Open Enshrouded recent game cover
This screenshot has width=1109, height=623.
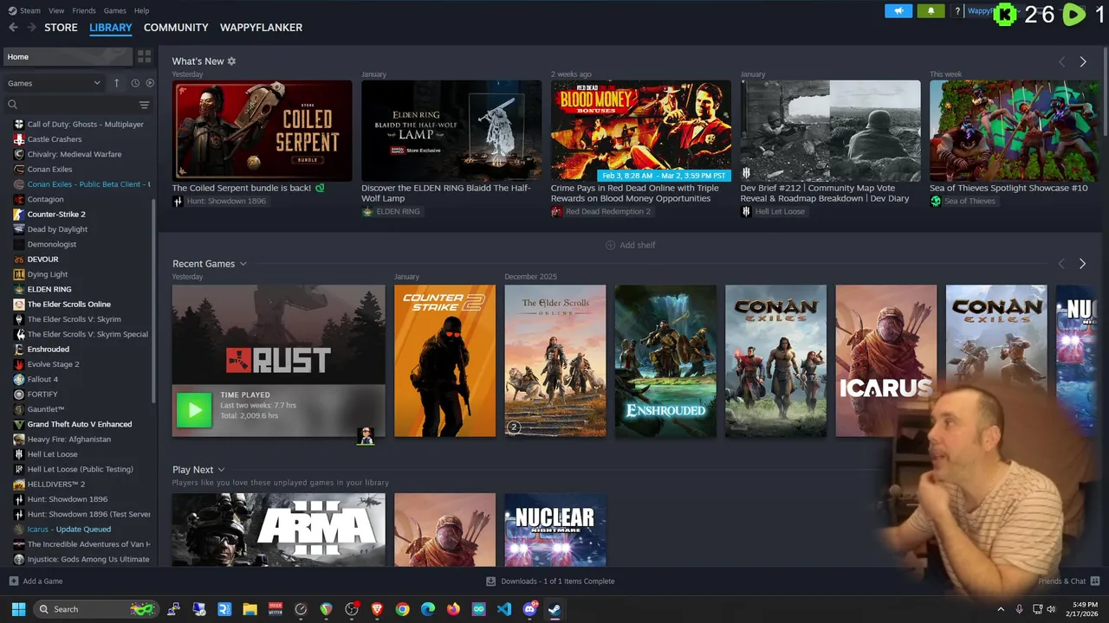click(x=665, y=361)
